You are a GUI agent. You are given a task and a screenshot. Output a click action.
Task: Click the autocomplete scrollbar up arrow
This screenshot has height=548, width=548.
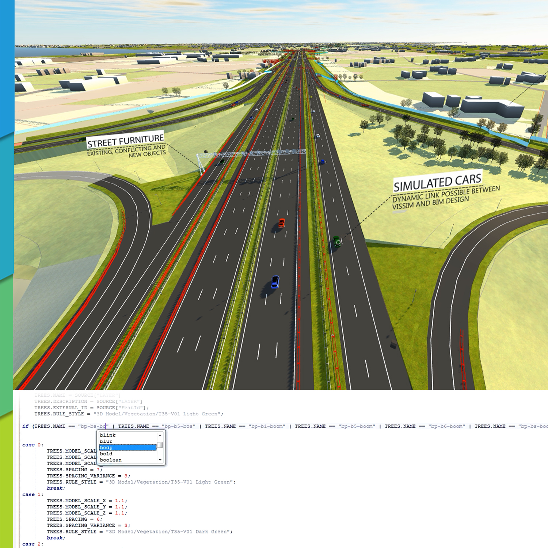[x=160, y=435]
